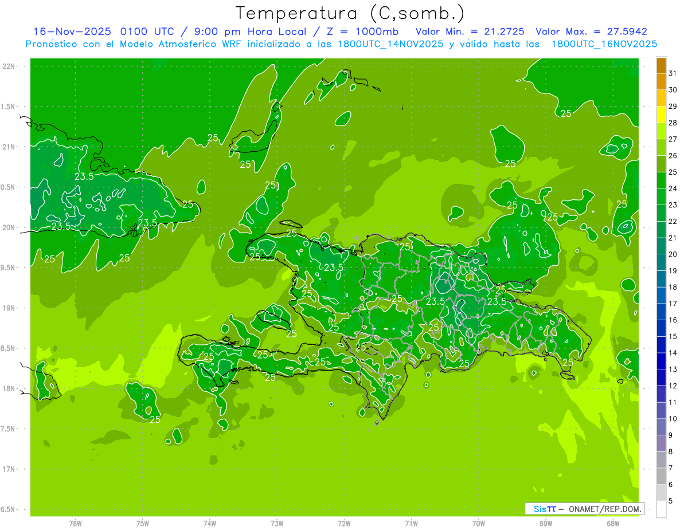Click the "76W" longitude label
The image size is (688, 531).
(75, 524)
